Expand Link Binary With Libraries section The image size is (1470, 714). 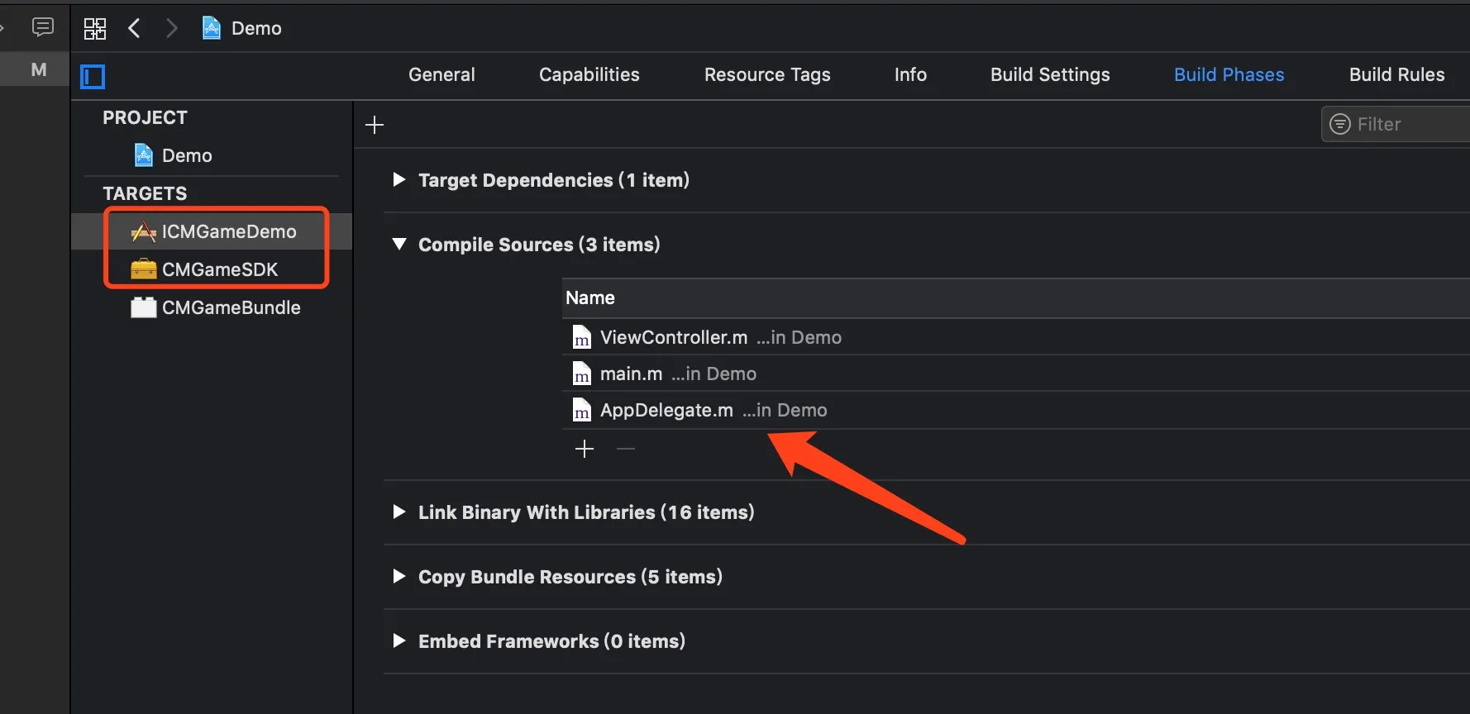coord(399,512)
